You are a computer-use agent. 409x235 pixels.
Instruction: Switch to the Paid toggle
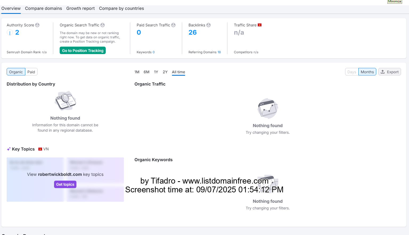tap(31, 72)
